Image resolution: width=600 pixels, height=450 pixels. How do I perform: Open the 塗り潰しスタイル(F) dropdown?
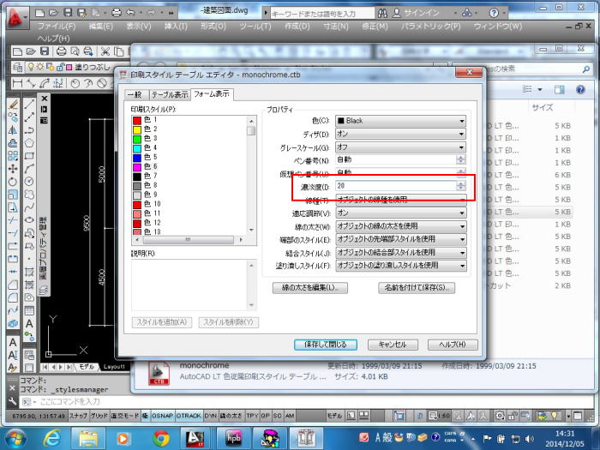(401, 265)
